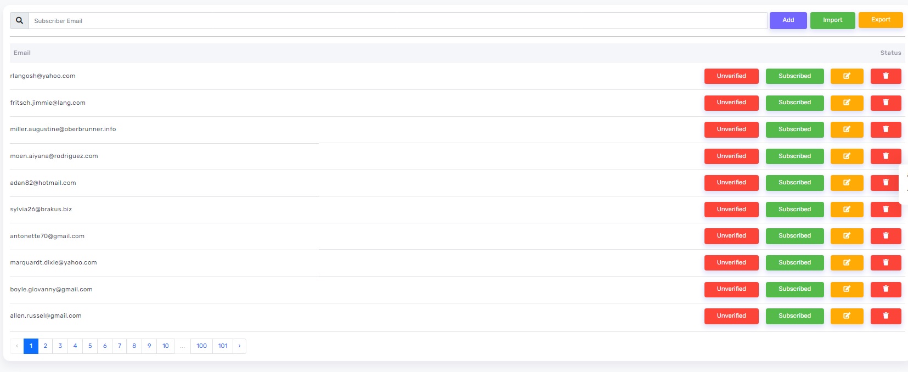Import subscribers list
The width and height of the screenshot is (908, 372).
(x=832, y=20)
